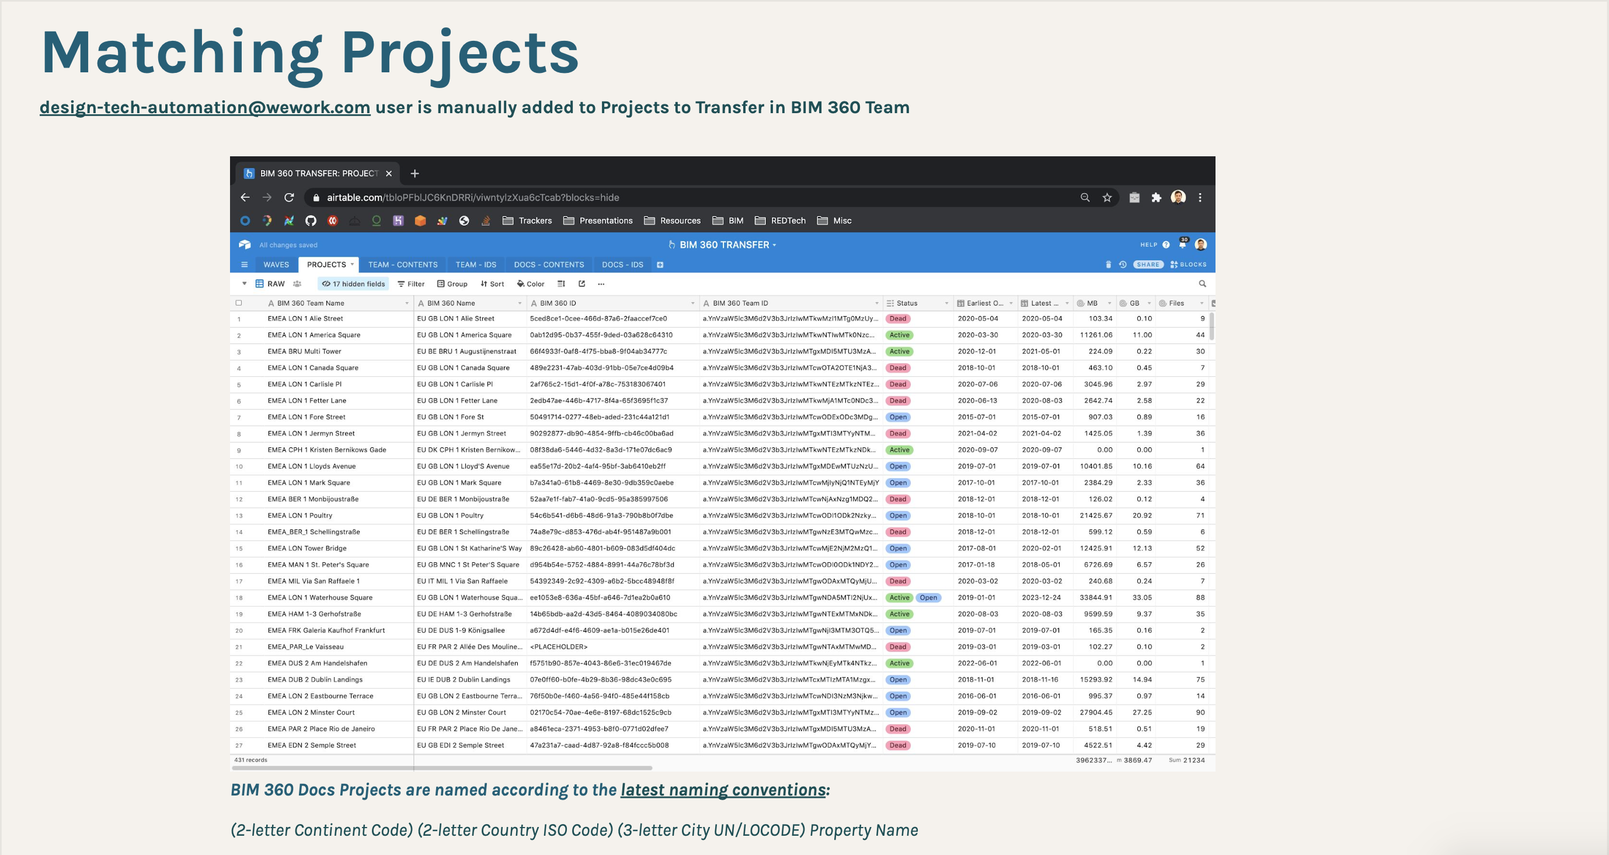This screenshot has height=855, width=1609.
Task: Expand the views sidebar triangle
Action: pyautogui.click(x=244, y=283)
